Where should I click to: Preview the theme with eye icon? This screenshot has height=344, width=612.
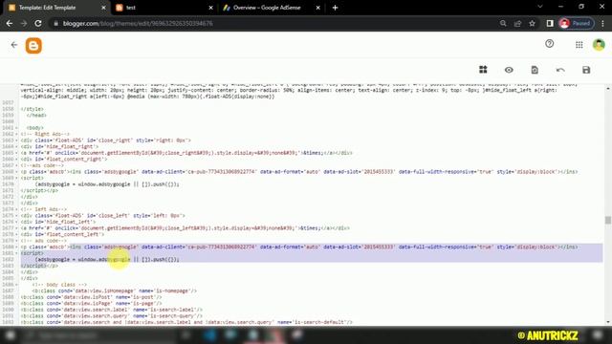[509, 70]
